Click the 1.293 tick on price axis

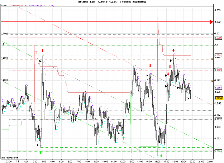point(218,127)
